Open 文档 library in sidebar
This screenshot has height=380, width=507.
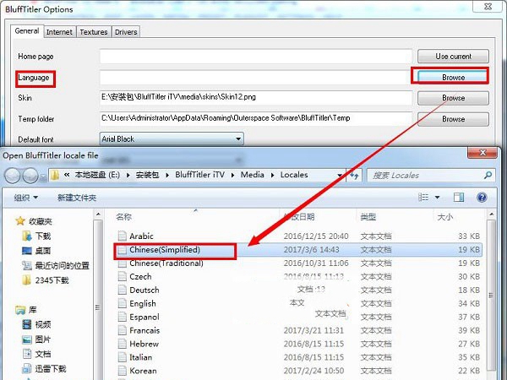(x=36, y=354)
